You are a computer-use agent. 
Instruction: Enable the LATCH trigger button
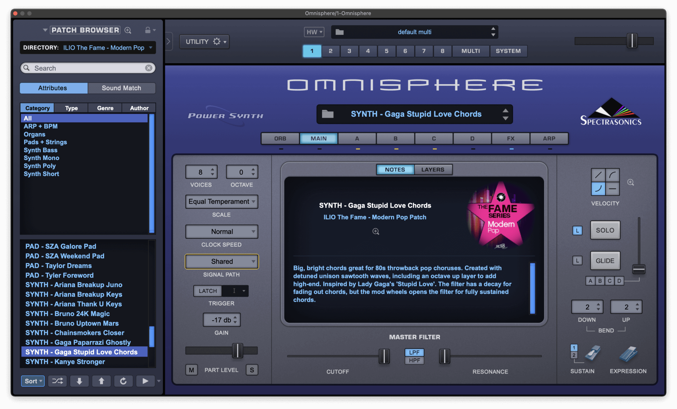point(208,291)
